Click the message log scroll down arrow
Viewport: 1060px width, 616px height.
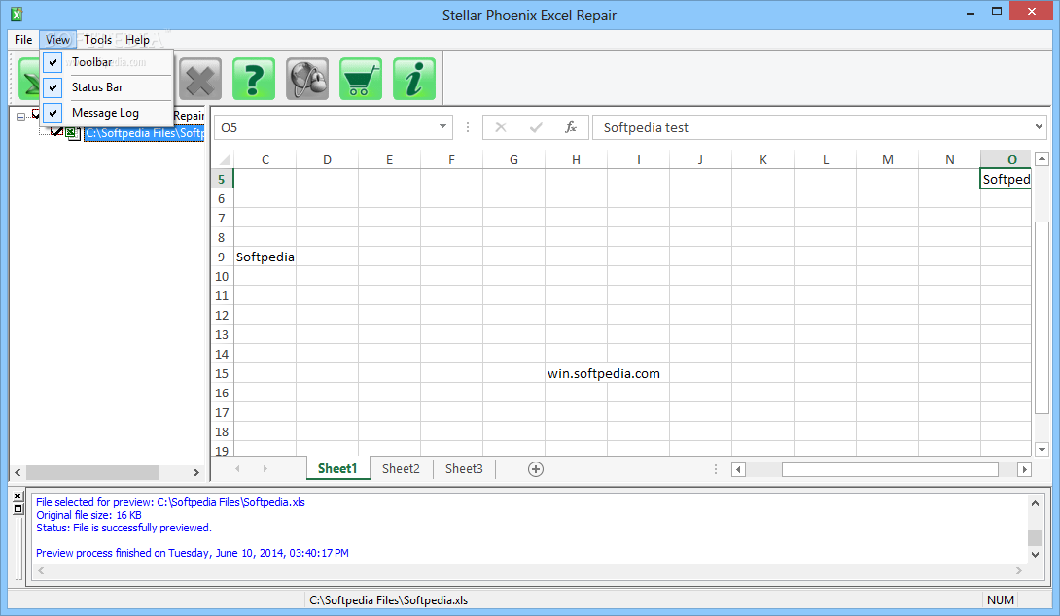pos(1035,555)
